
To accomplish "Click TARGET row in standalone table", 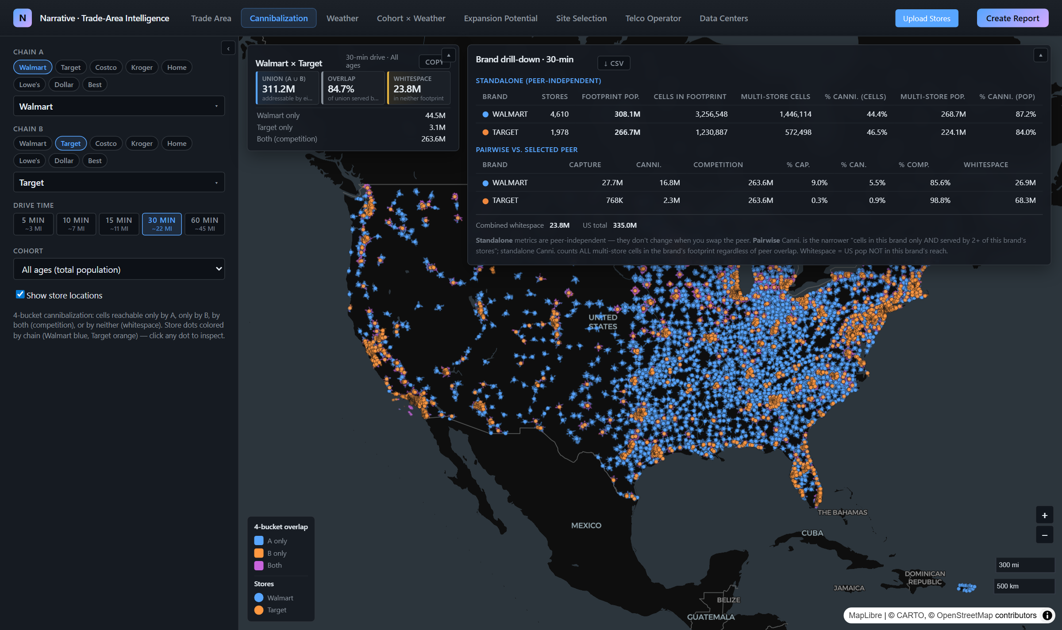I will (x=759, y=132).
